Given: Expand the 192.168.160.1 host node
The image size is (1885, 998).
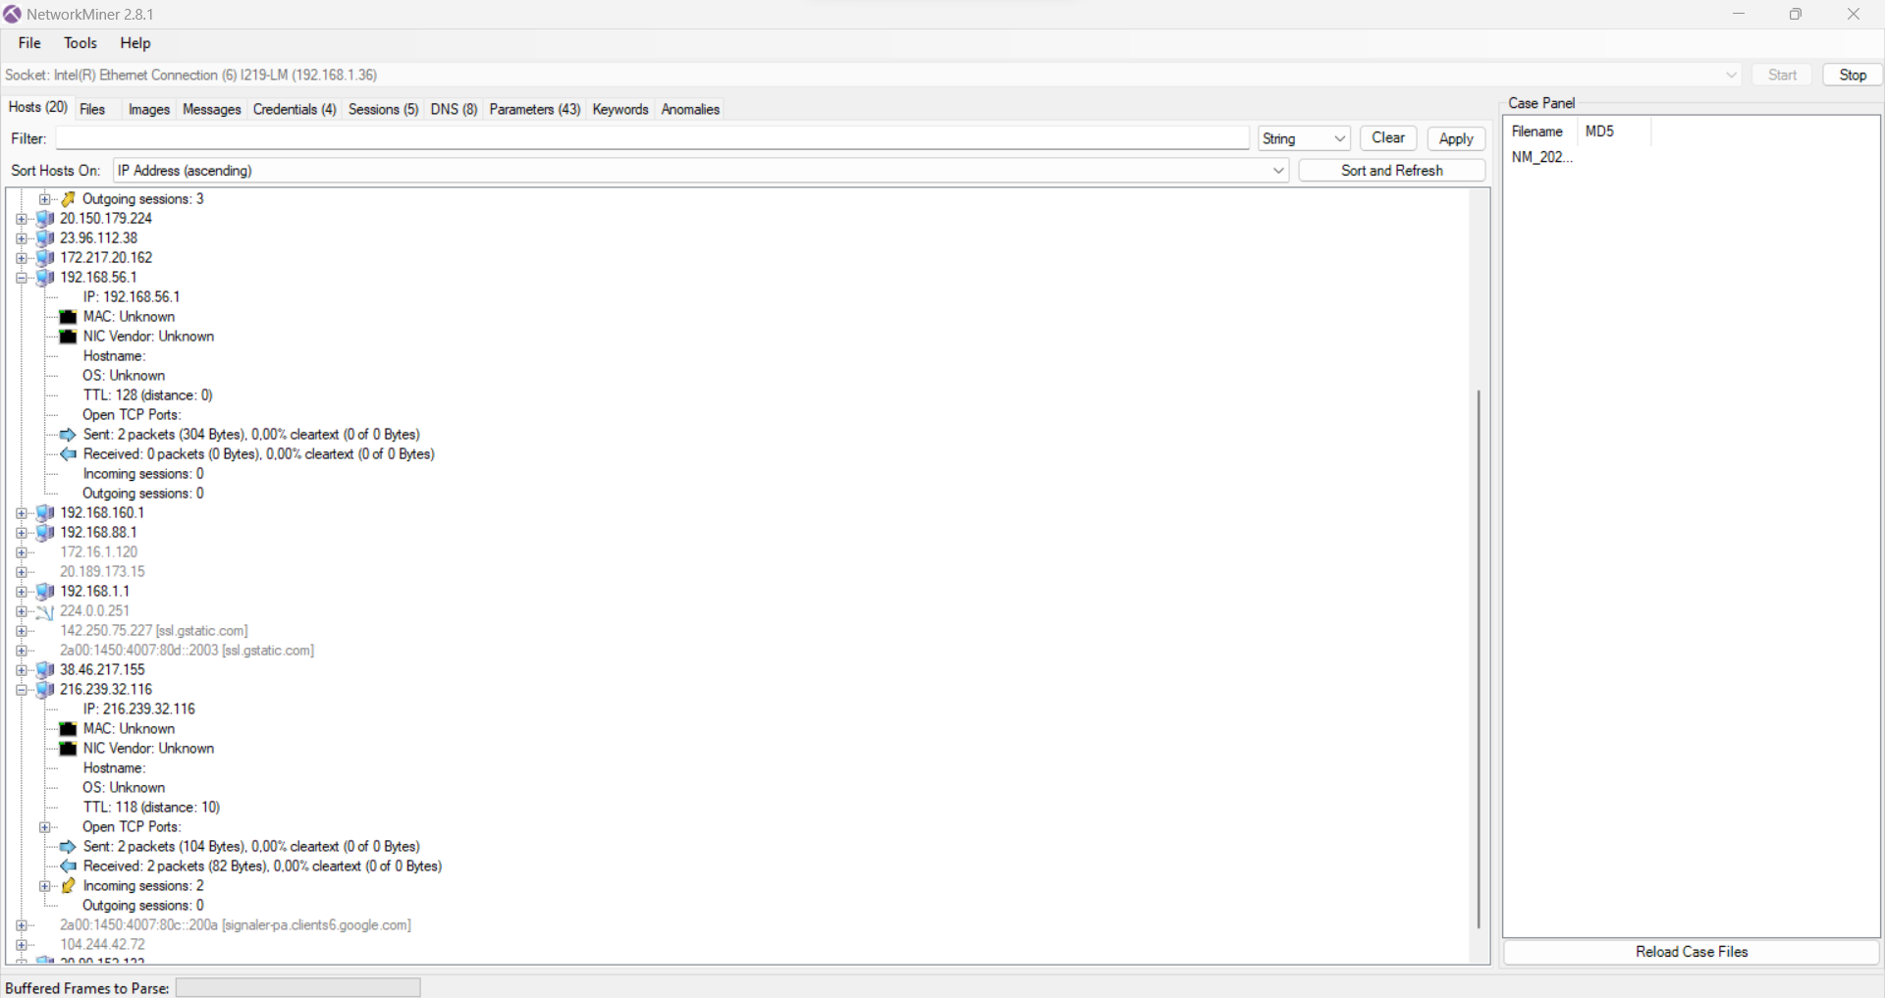Looking at the screenshot, I should tap(22, 513).
